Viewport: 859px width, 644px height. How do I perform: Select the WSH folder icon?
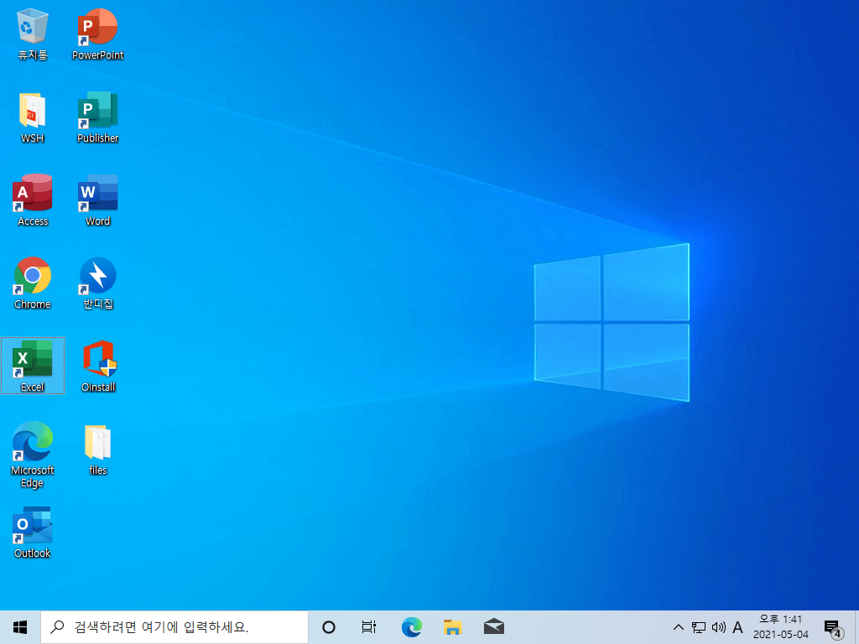pos(33,117)
